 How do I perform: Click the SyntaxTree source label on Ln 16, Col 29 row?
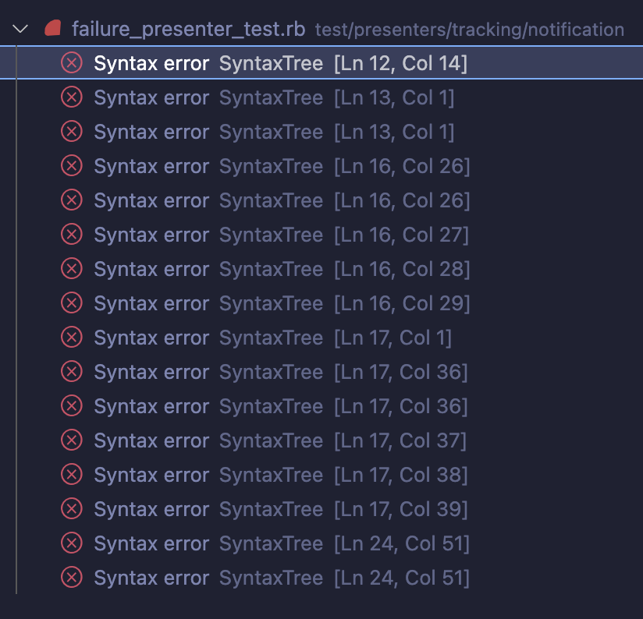[x=271, y=304]
